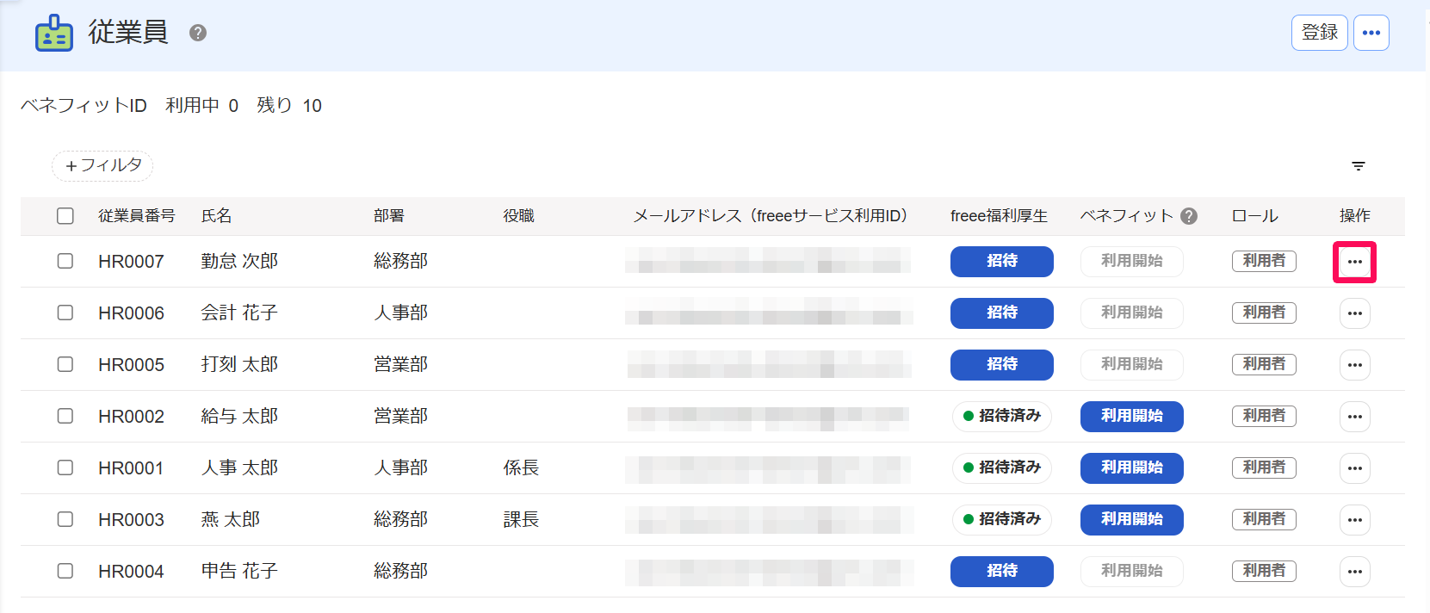Screen dimensions: 1430x613
Task: Open more options menu beside 登録 button
Action: click(x=1371, y=33)
